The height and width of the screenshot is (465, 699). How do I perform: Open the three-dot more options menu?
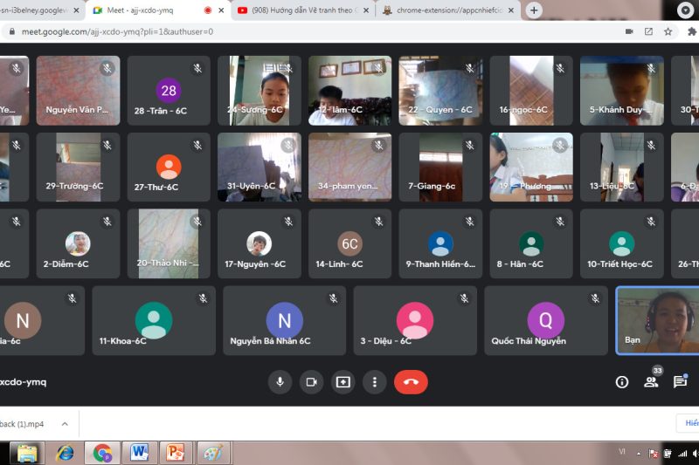[375, 381]
